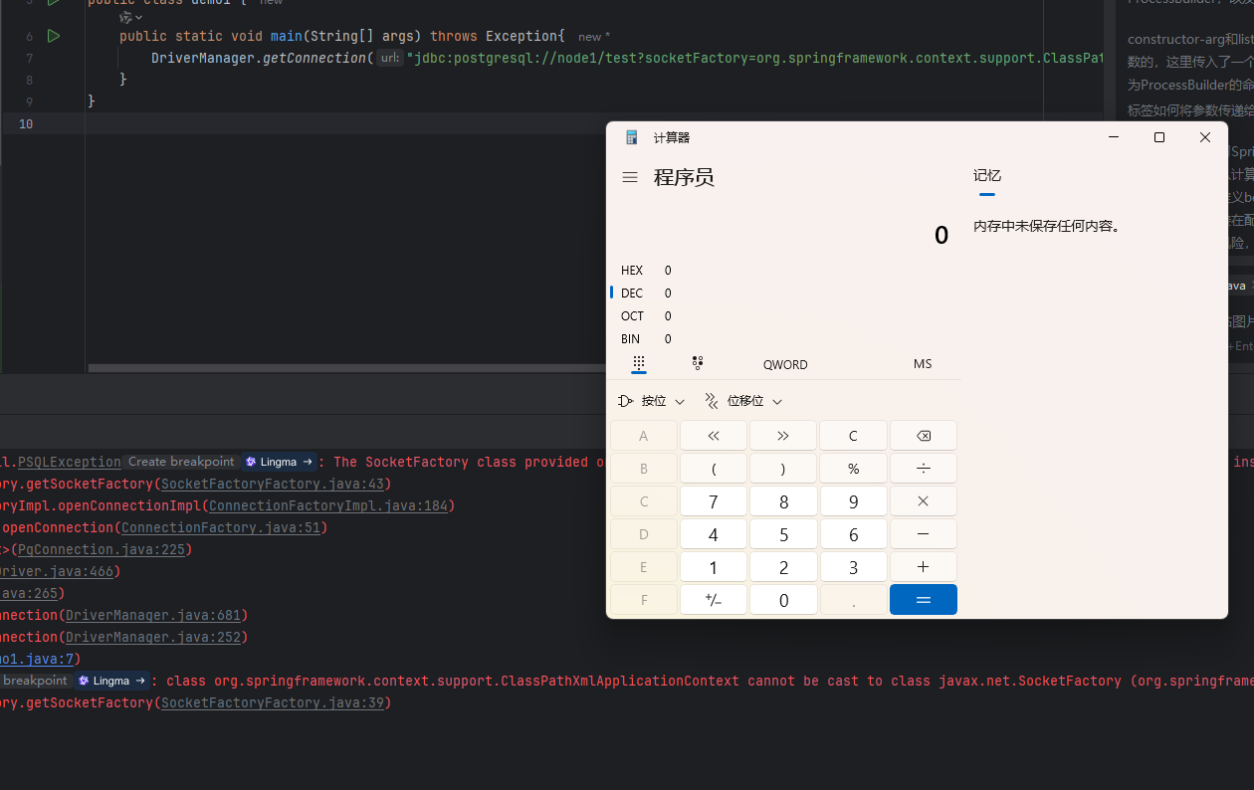
Task: Open SocketFactoryFactory.java:39 stack trace link
Action: 272,702
